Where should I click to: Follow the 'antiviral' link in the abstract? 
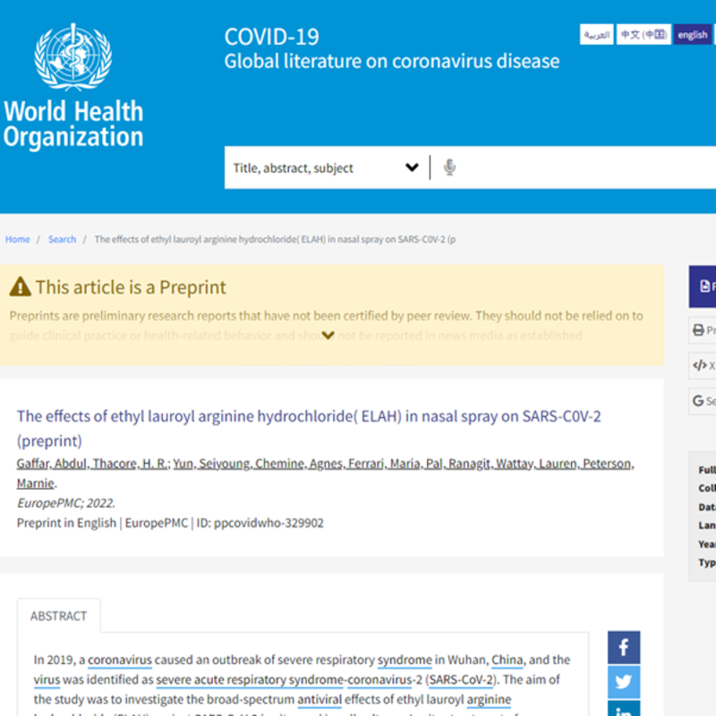tap(320, 700)
